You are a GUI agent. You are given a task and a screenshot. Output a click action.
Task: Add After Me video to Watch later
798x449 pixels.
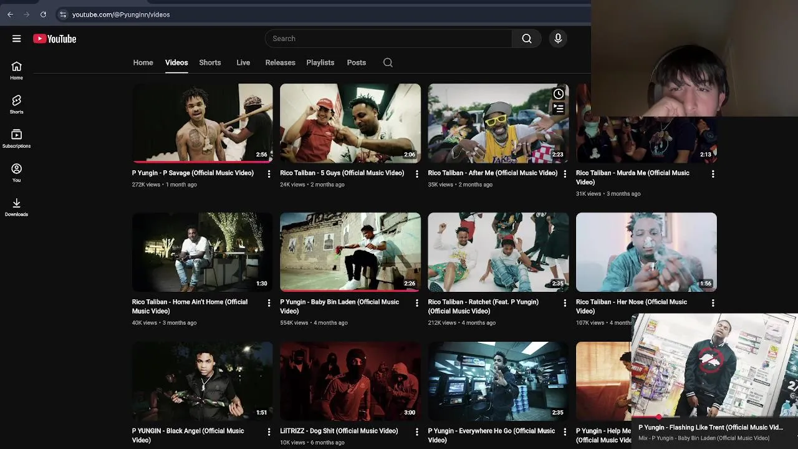tap(559, 94)
